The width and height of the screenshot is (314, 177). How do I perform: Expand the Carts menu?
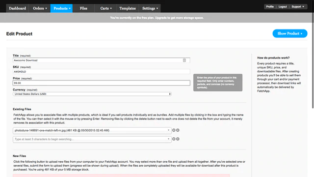click(106, 8)
